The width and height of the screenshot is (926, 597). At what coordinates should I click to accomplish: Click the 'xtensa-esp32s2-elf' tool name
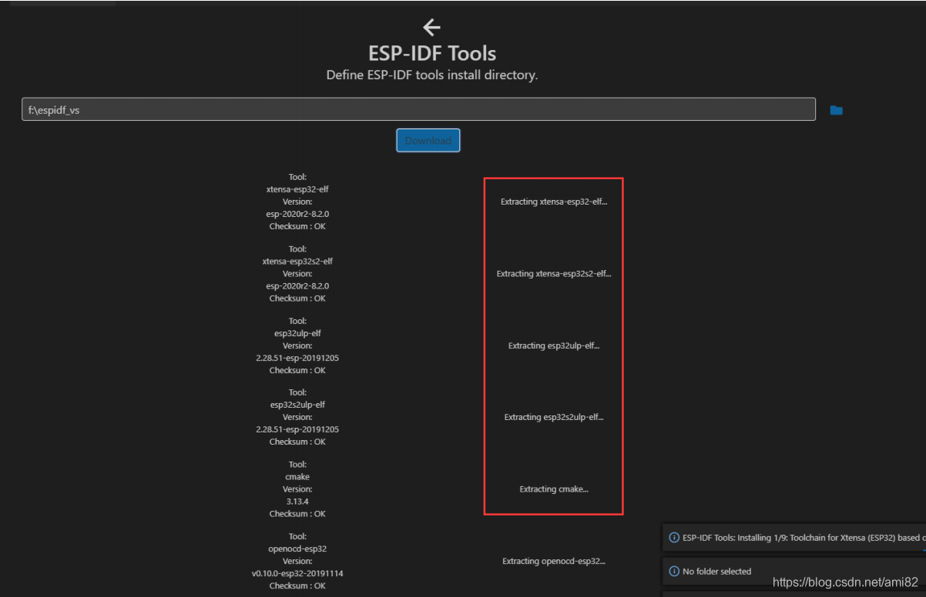pos(297,261)
